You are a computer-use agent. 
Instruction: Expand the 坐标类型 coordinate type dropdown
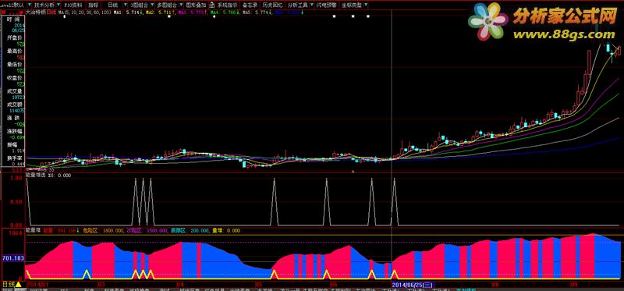pyautogui.click(x=366, y=5)
